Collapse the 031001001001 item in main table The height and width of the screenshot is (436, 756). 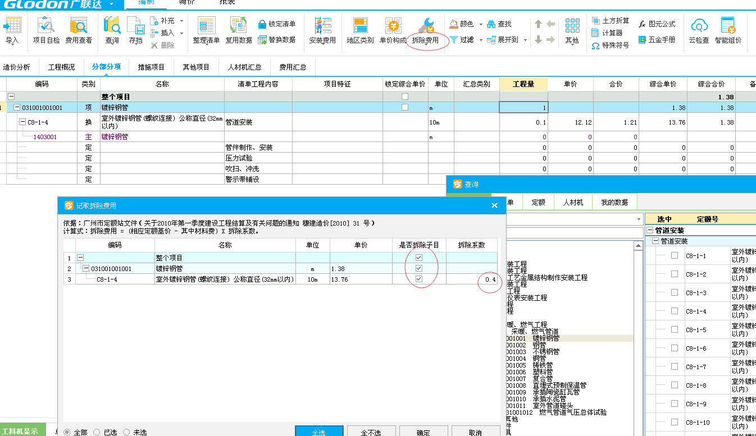(17, 107)
